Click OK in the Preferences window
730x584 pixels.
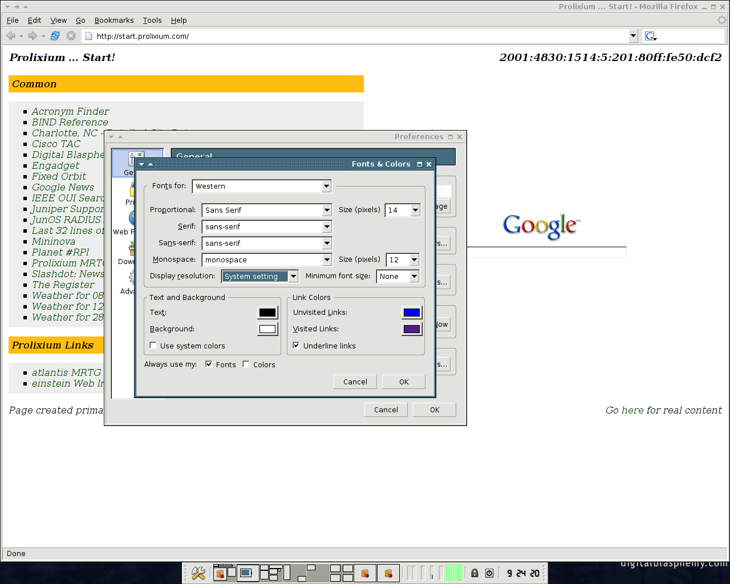coord(435,409)
